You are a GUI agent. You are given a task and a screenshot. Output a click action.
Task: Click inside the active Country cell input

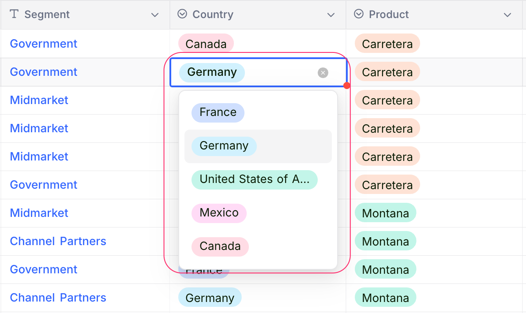(x=280, y=72)
